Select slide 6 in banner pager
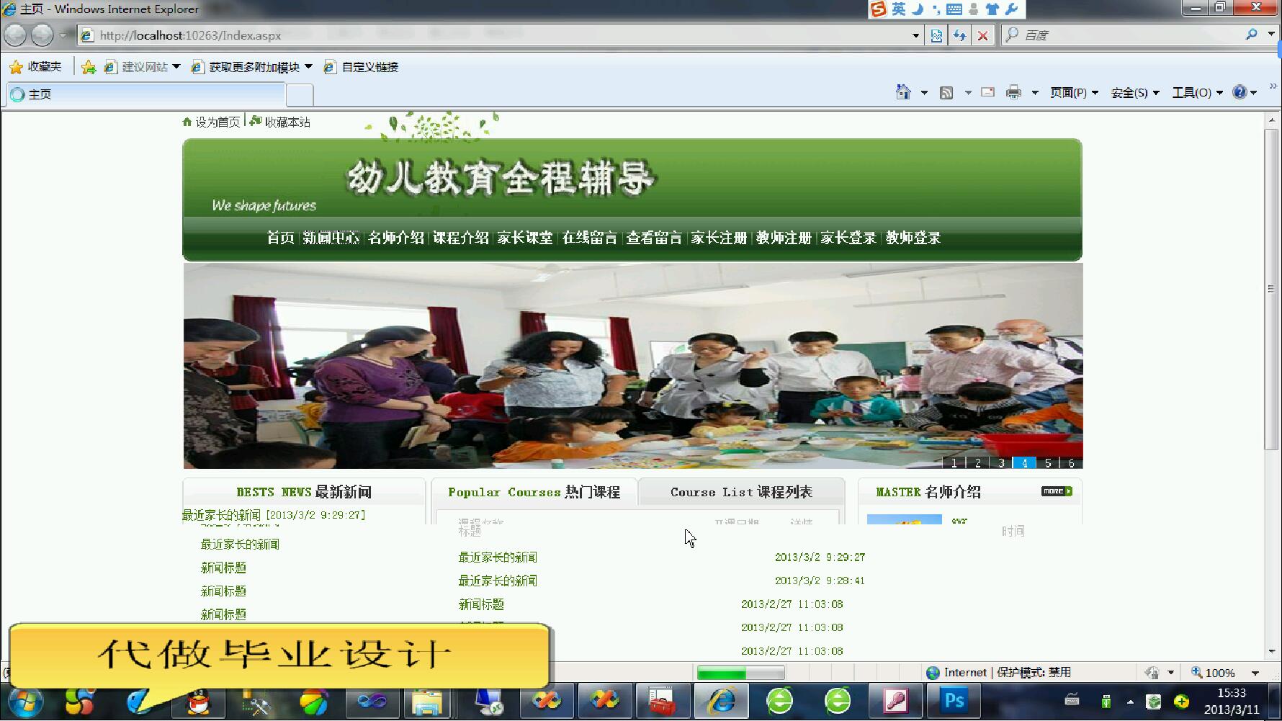Screen dimensions: 1282x721 click(1072, 463)
